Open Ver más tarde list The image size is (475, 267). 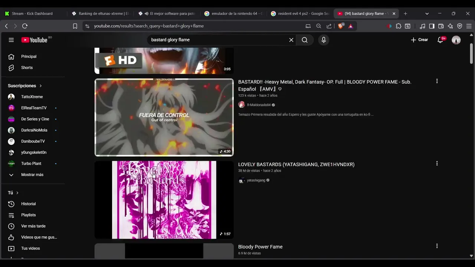click(x=33, y=226)
